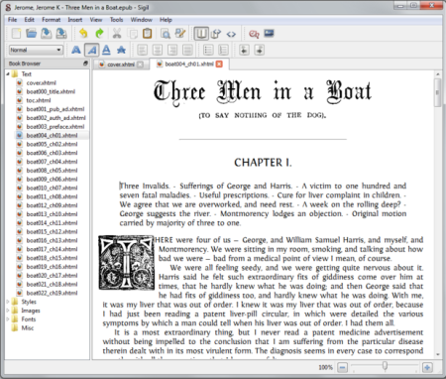Viewport: 446px width, 379px height.
Task: Switch to the cover.xhtml tab
Action: (121, 64)
